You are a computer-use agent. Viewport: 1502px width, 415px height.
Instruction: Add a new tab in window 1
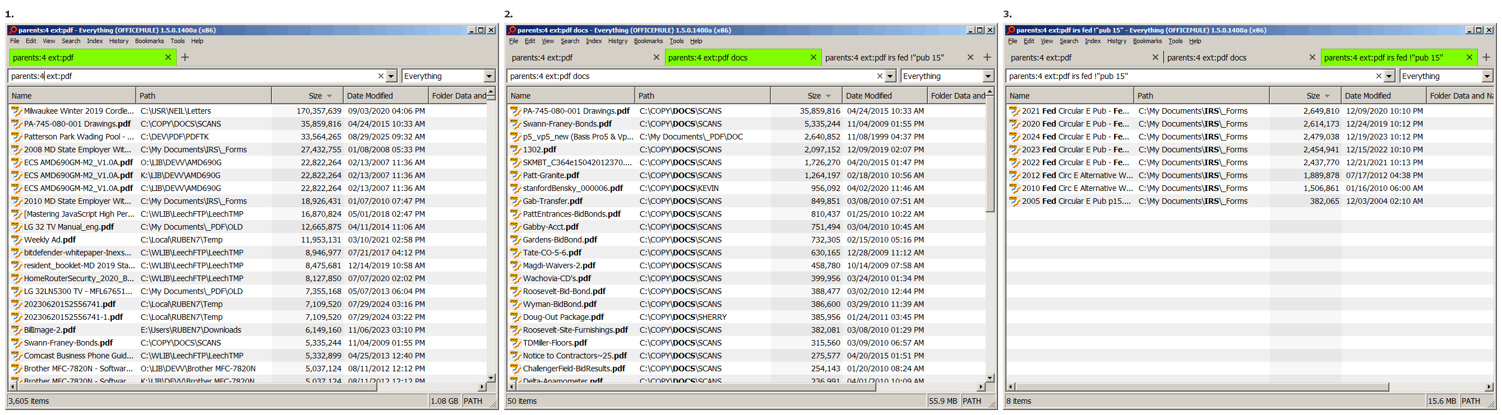pos(185,57)
